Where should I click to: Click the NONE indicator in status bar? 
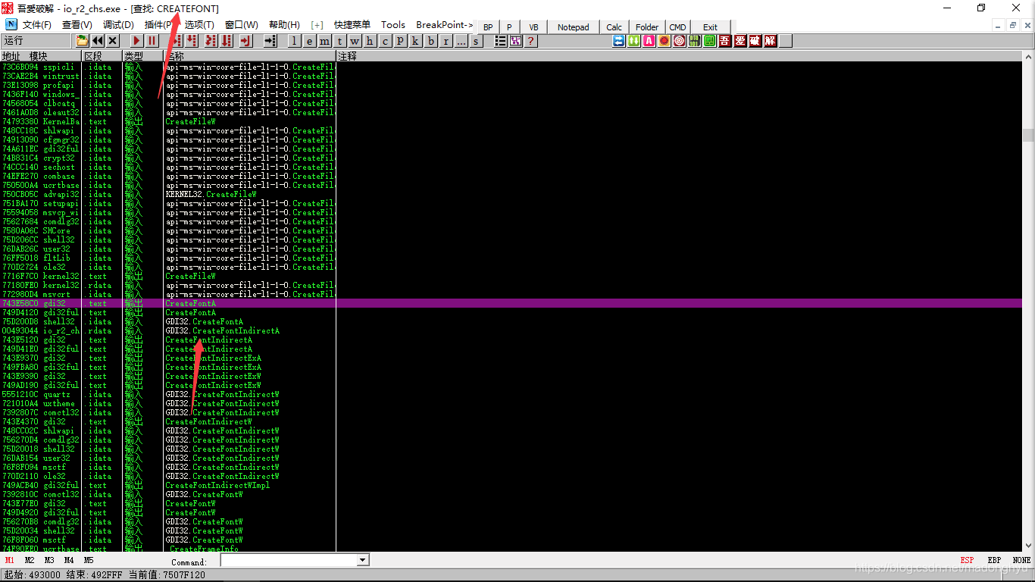point(1021,561)
